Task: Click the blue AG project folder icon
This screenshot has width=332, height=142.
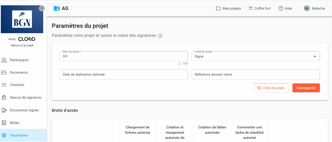Action: (x=57, y=8)
